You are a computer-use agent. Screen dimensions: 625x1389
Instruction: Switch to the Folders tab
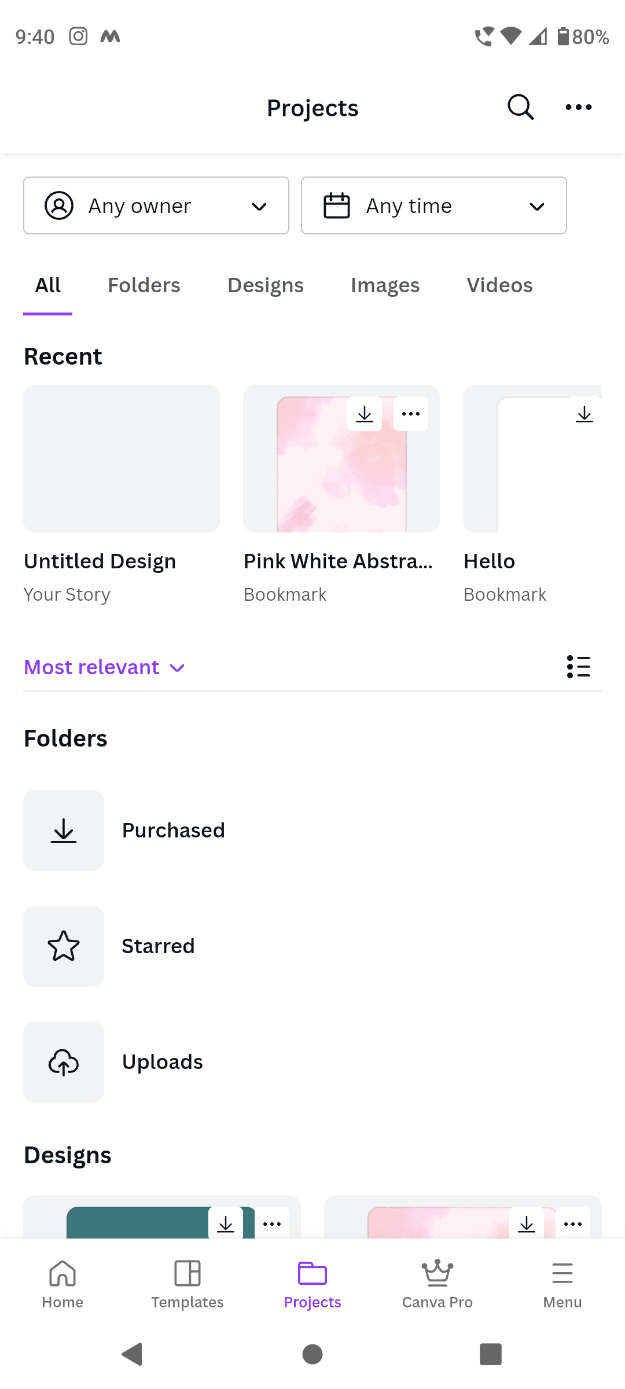(144, 285)
